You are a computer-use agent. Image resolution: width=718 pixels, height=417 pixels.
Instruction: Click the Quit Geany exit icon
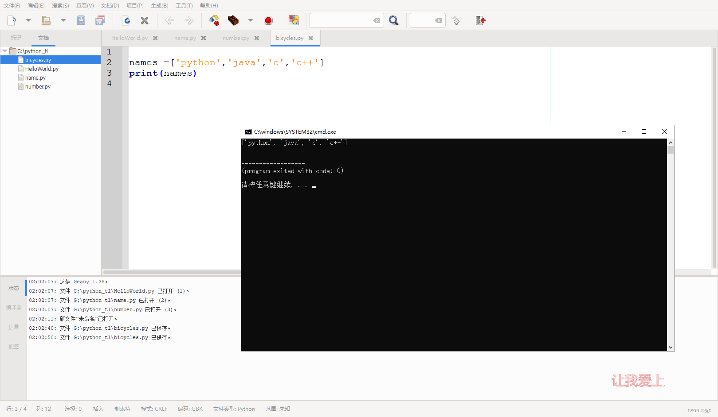(x=481, y=20)
